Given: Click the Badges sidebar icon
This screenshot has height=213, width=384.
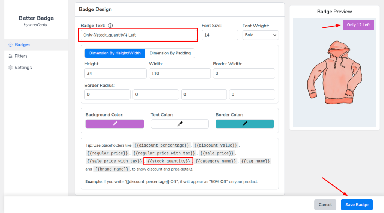Looking at the screenshot, I should click(x=10, y=45).
